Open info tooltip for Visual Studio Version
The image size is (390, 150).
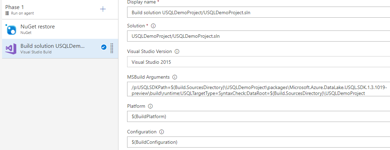(x=177, y=52)
